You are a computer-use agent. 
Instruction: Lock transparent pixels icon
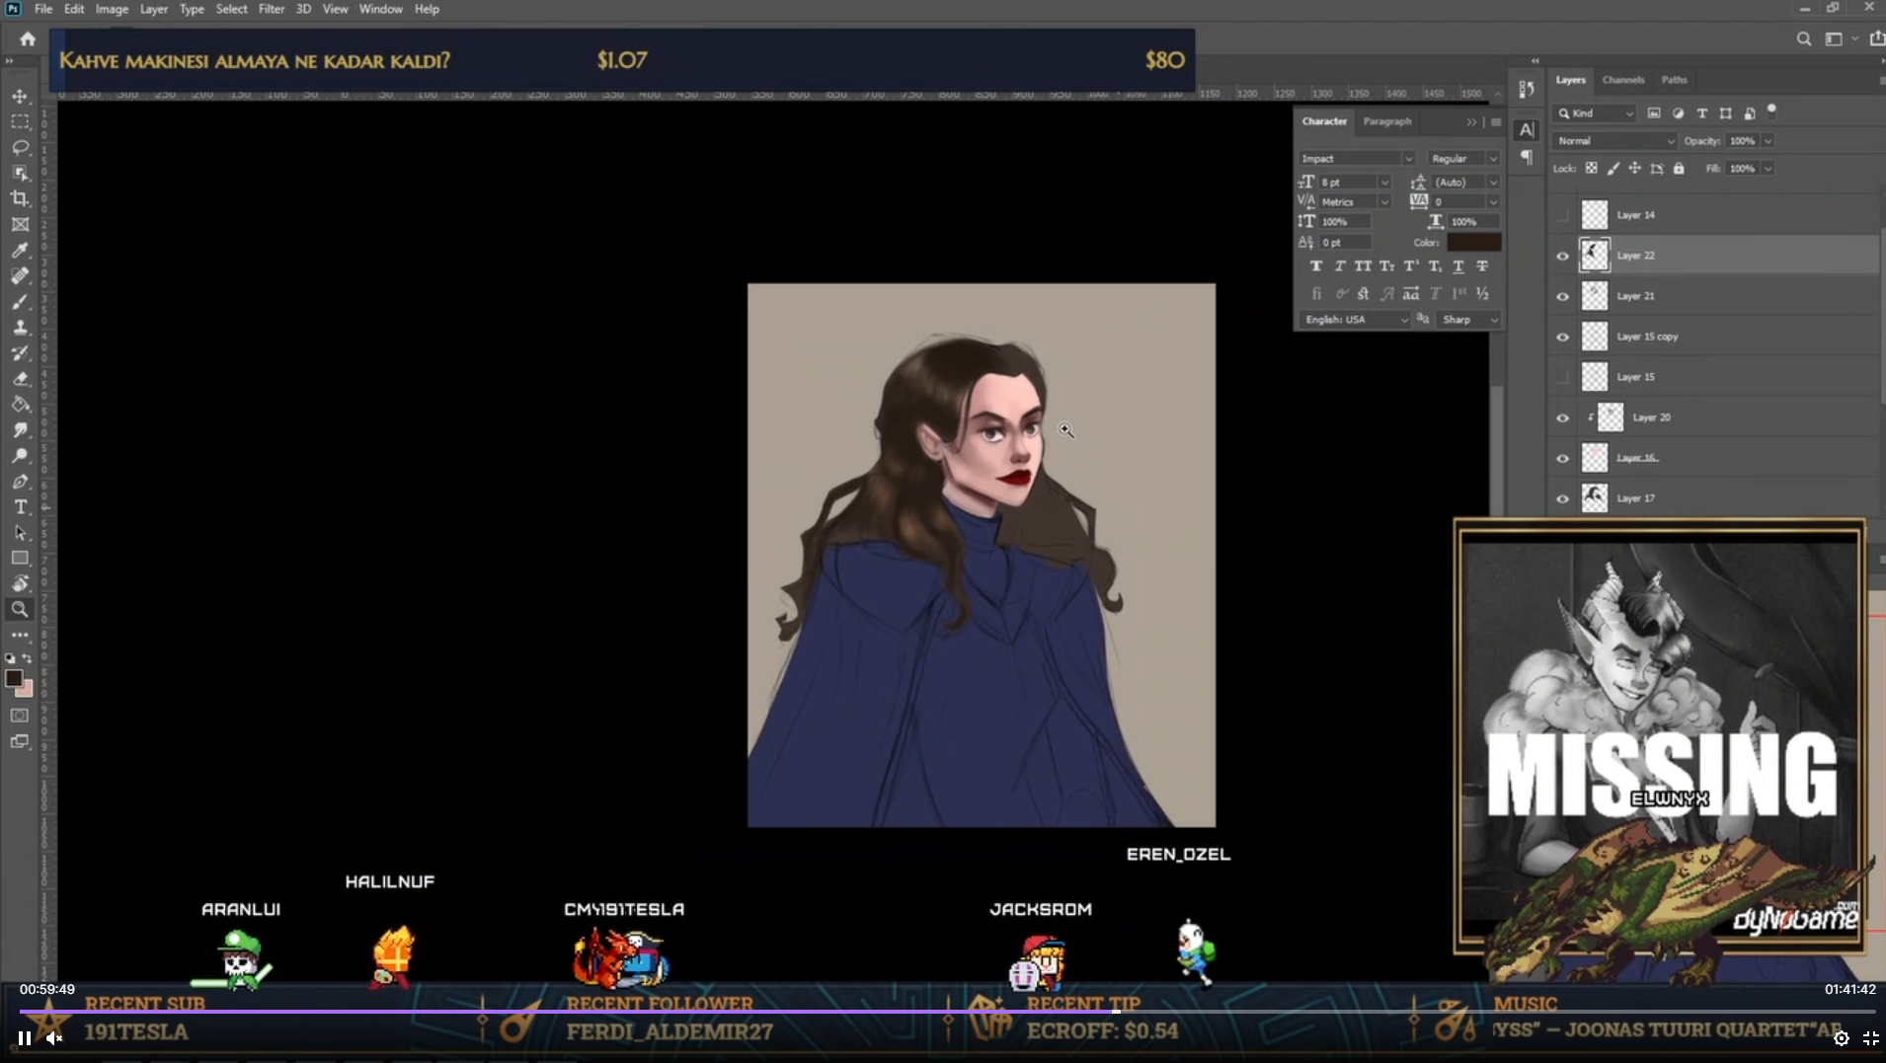(1591, 168)
